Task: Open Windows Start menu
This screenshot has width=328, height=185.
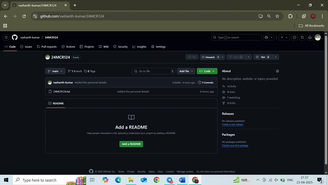Action: click(x=6, y=180)
